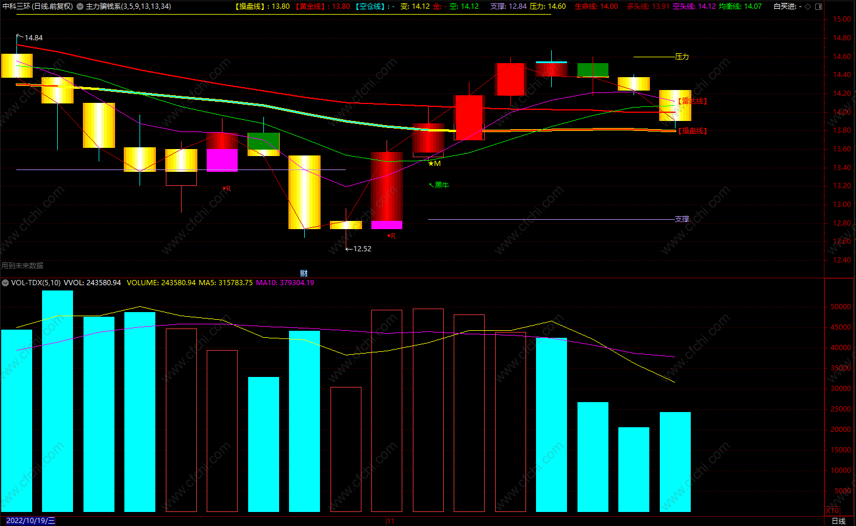856x526 pixels.
Task: Click the X10 volume scale box
Action: point(832,510)
